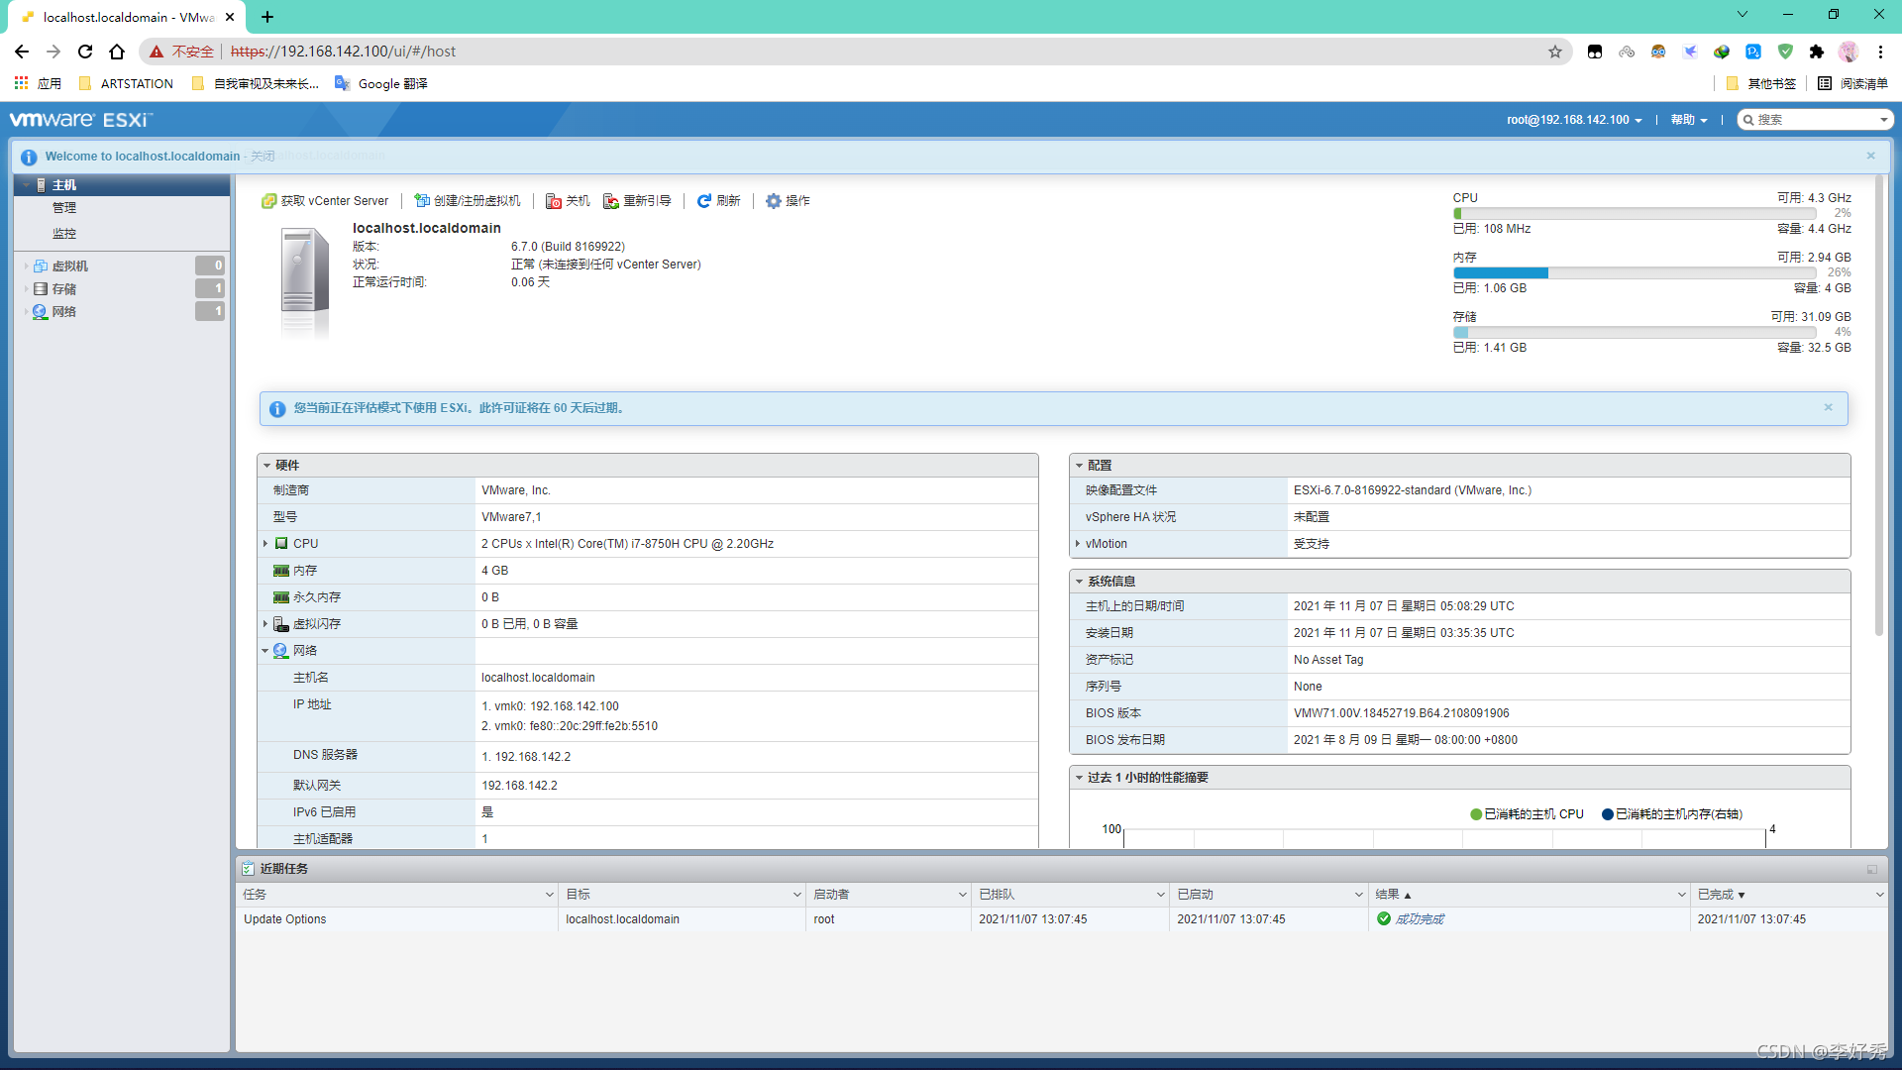Click the browser reload icon
This screenshot has width=1902, height=1070.
click(85, 52)
